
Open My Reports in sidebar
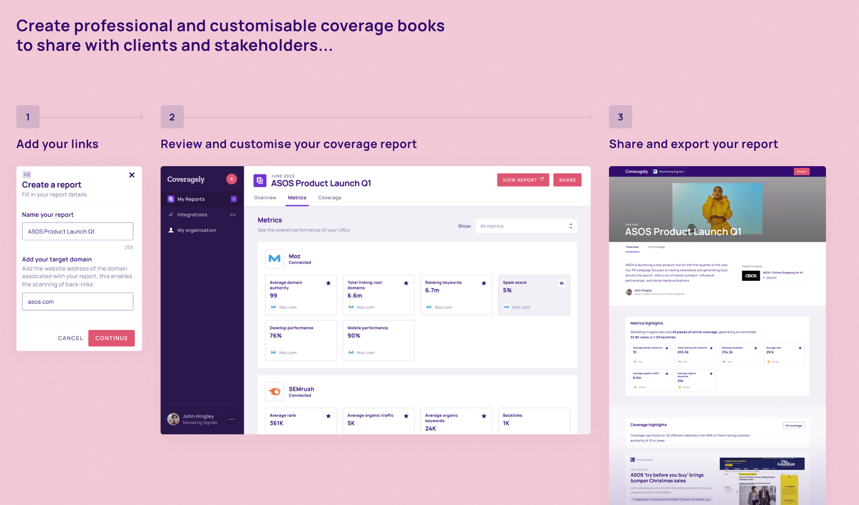coord(191,199)
